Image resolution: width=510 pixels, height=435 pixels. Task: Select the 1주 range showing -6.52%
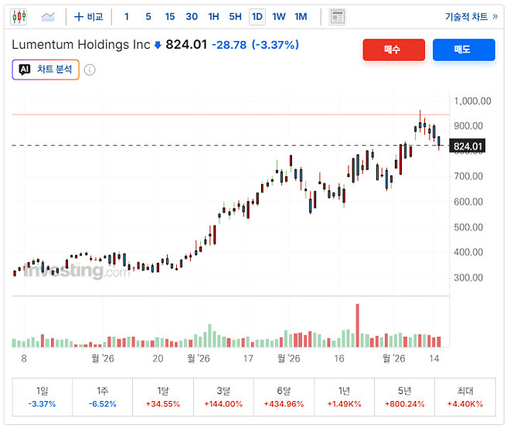[102, 397]
